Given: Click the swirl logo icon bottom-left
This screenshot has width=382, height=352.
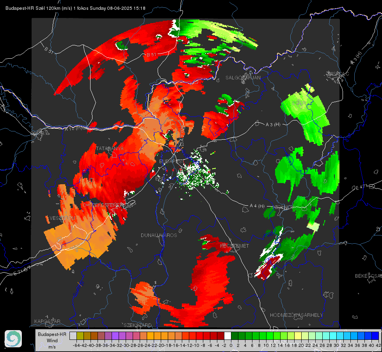Looking at the screenshot, I should (x=13, y=339).
